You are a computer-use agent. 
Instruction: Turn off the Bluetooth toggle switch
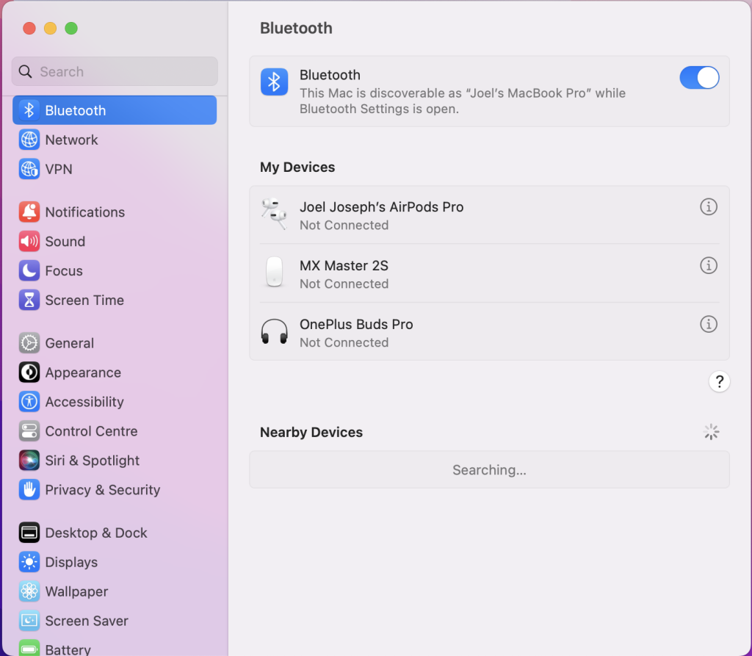(x=699, y=78)
